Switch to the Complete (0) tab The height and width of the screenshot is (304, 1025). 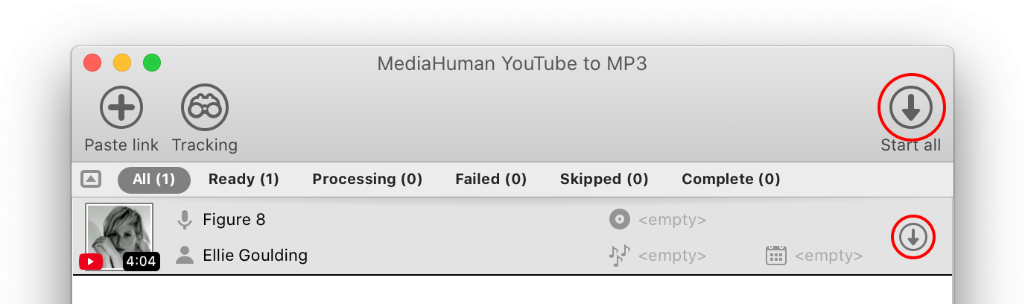pyautogui.click(x=731, y=180)
